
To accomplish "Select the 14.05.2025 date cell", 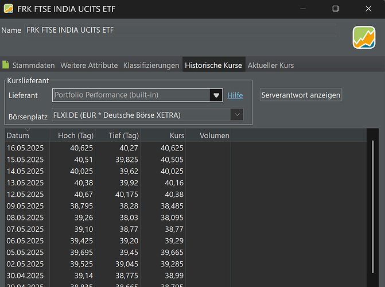I will click(x=25, y=171).
